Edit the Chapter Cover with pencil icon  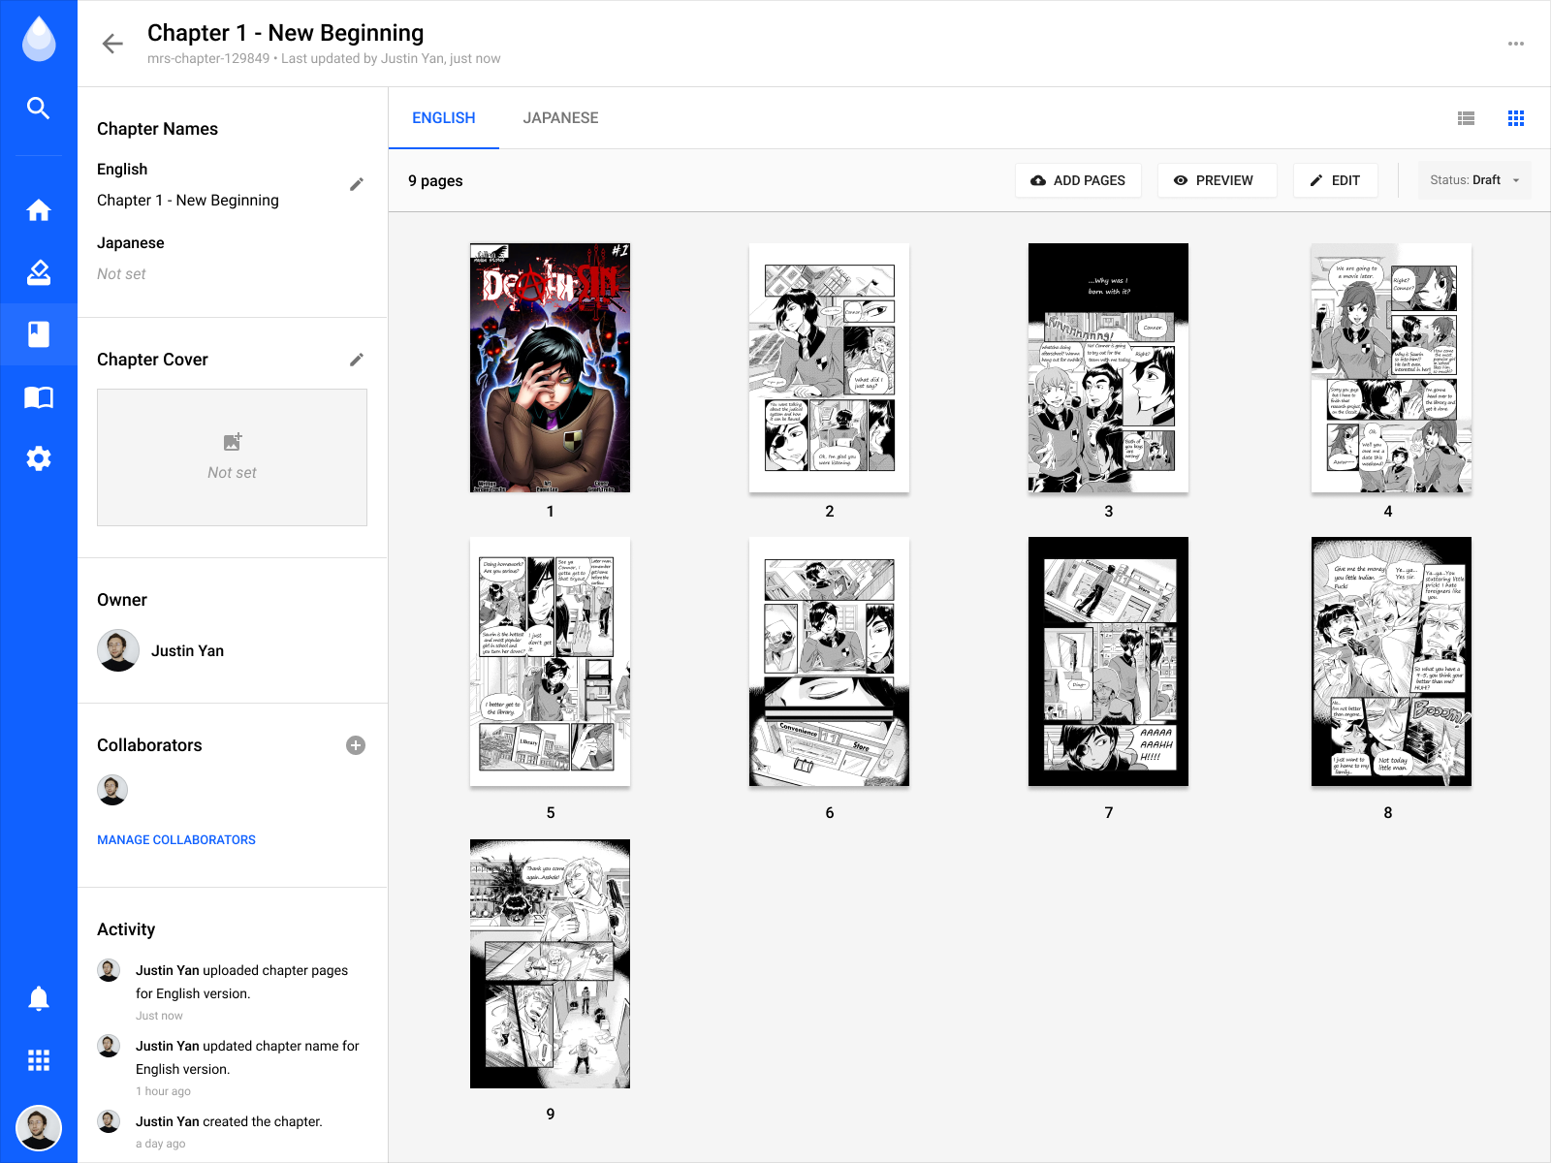click(357, 360)
